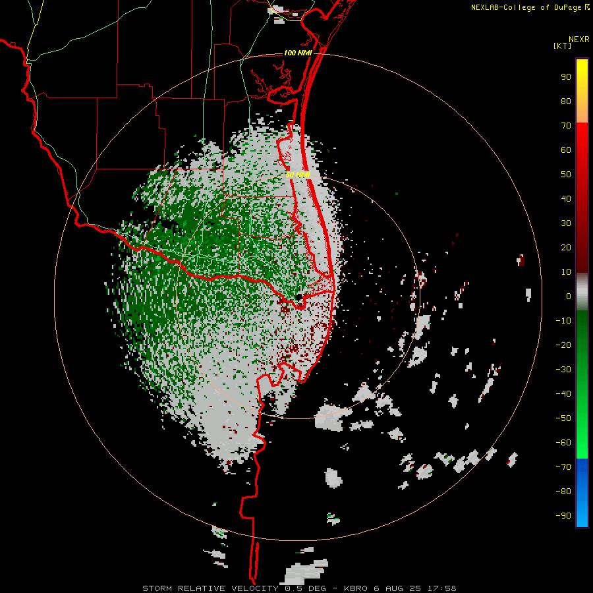
Task: Click the 17:58 timestamp in the caption
Action: click(x=441, y=588)
